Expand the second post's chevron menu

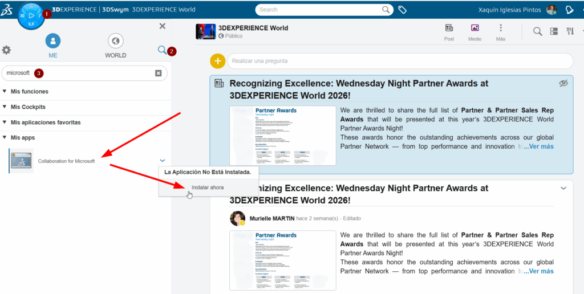563,189
